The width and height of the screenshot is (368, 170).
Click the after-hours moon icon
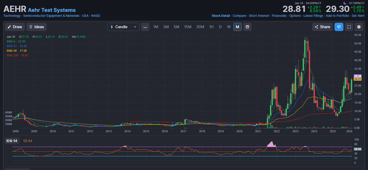click(345, 3)
